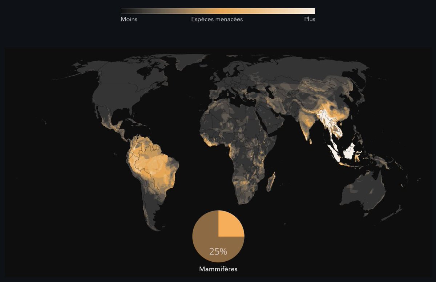The width and height of the screenshot is (436, 282).
Task: Click the threatened species gradient color bar
Action: click(x=218, y=11)
